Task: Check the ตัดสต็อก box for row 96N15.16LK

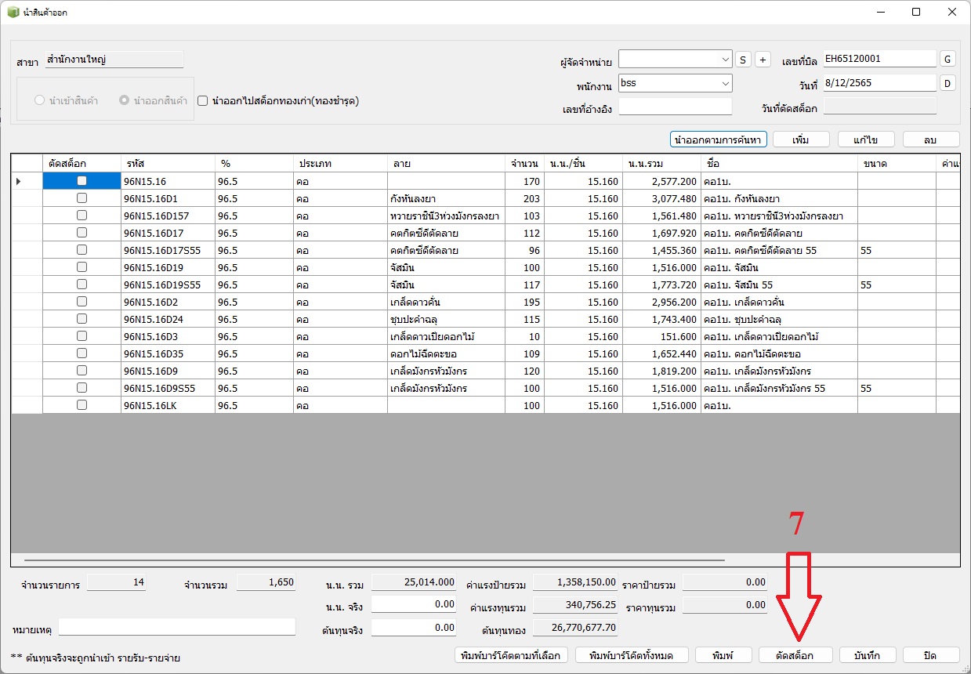Action: 82,405
